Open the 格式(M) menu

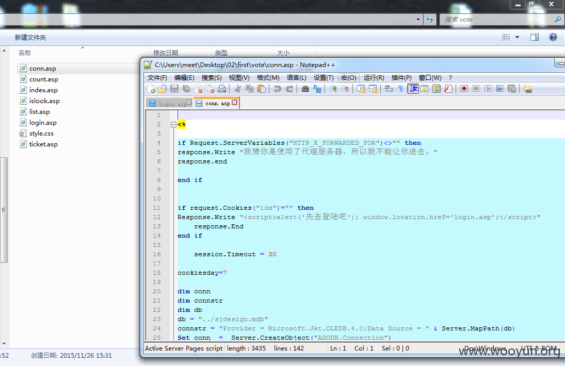tap(268, 78)
